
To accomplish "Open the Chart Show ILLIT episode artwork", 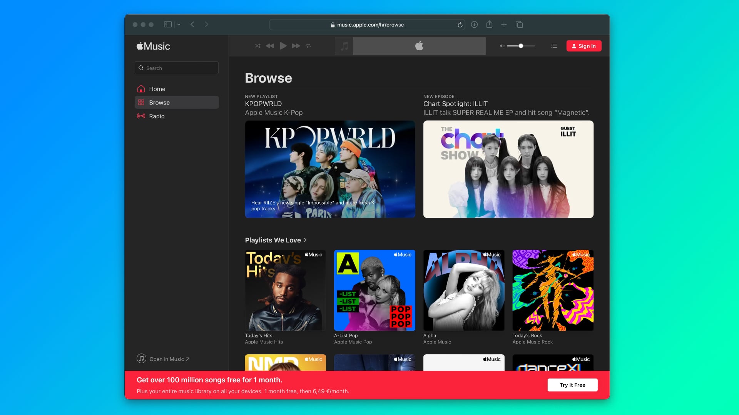I will 508,169.
